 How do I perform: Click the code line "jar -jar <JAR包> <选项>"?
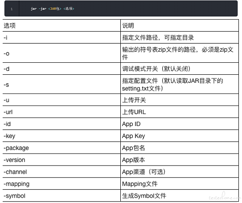pyautogui.click(x=52, y=8)
